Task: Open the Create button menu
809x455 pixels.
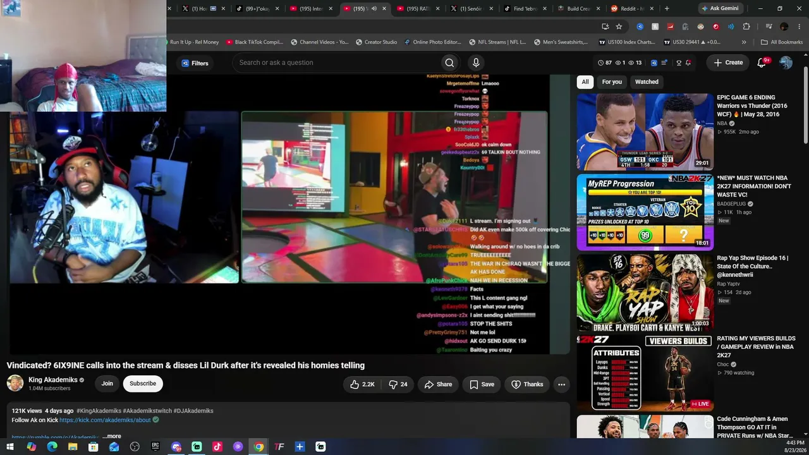Action: (x=728, y=63)
